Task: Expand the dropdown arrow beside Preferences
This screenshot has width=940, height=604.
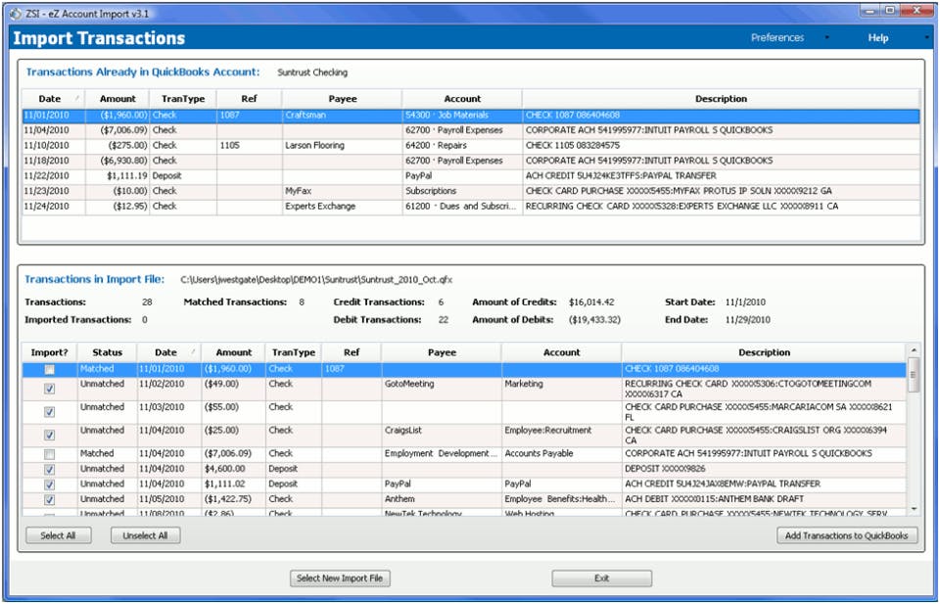Action: (826, 38)
